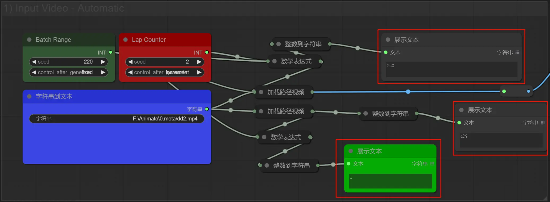The height and width of the screenshot is (202, 550).
Task: Click the Batch Range INT output port
Action: (x=111, y=52)
